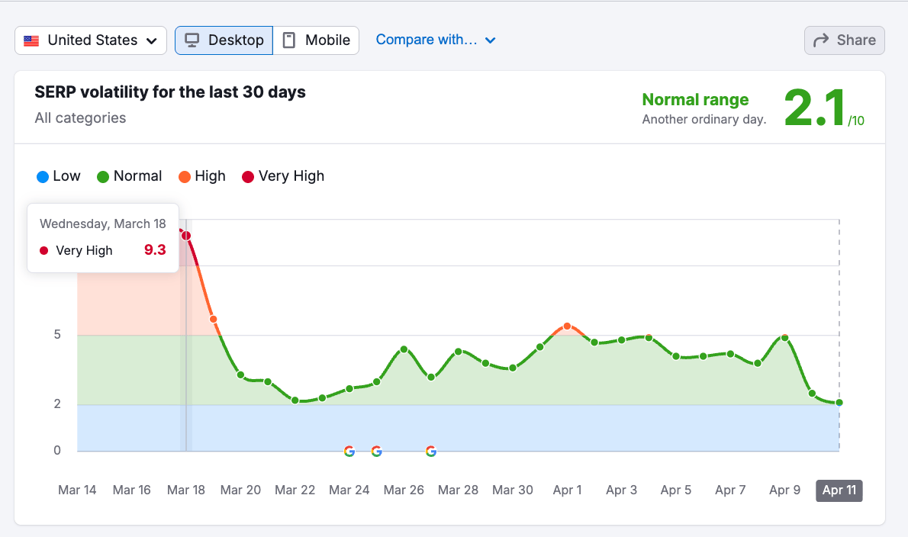
Task: Click the share arrow icon
Action: click(820, 40)
